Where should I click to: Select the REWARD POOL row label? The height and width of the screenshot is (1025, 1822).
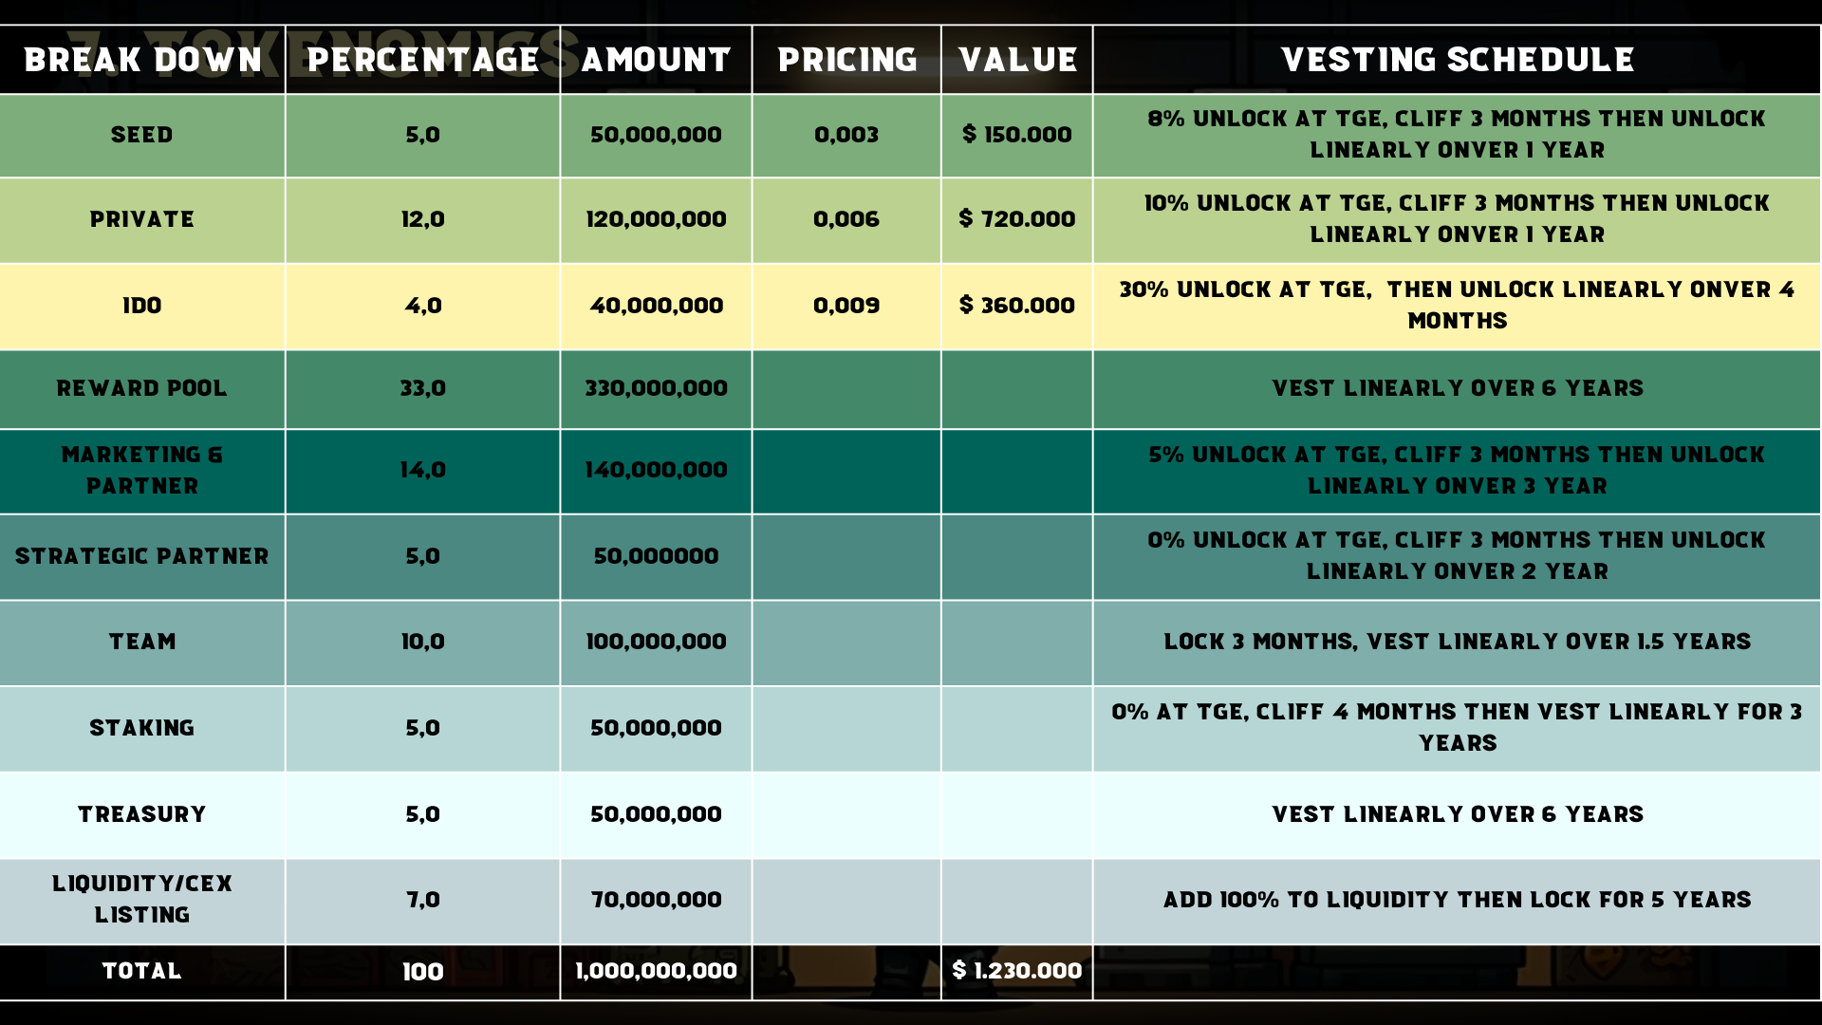pyautogui.click(x=142, y=388)
